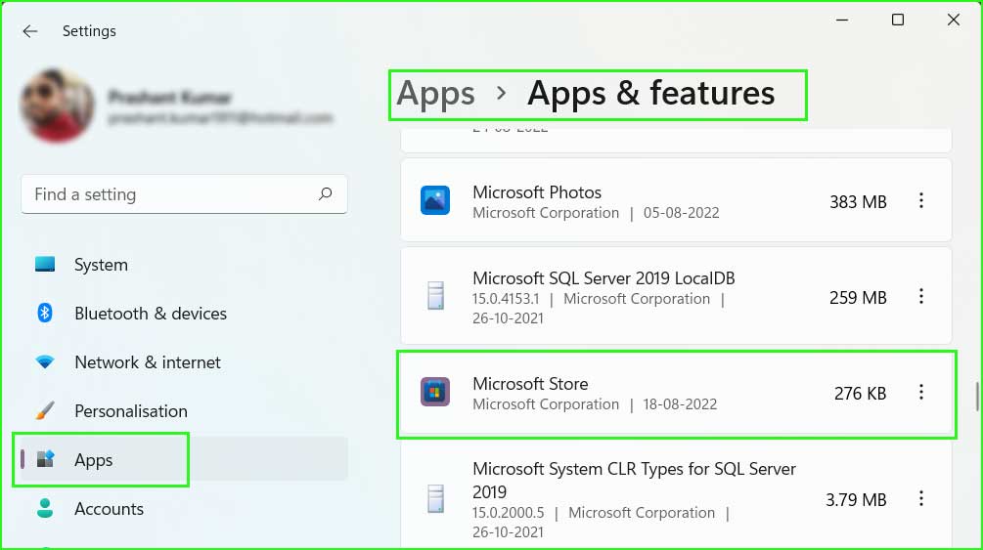
Task: Click the 15.0.4153.1 version text
Action: click(x=506, y=299)
